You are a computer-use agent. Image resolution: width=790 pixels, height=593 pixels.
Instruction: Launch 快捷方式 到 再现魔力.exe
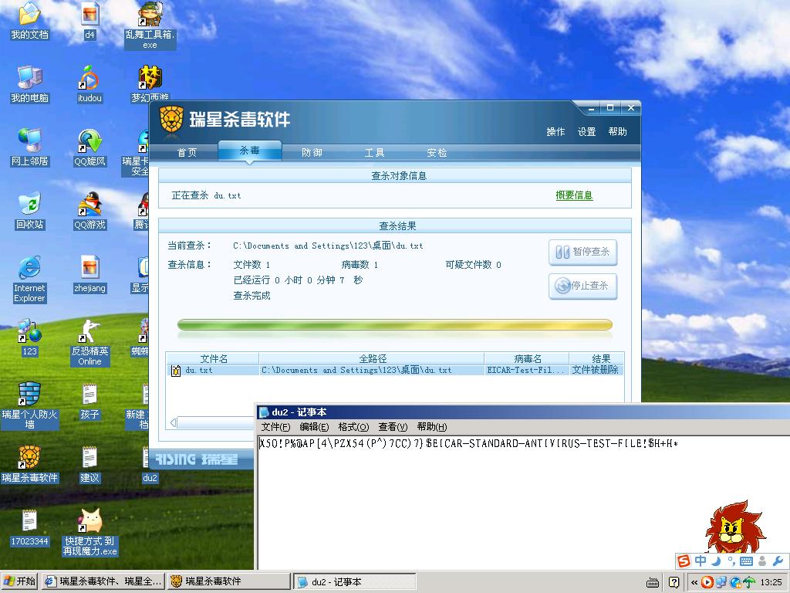[89, 533]
